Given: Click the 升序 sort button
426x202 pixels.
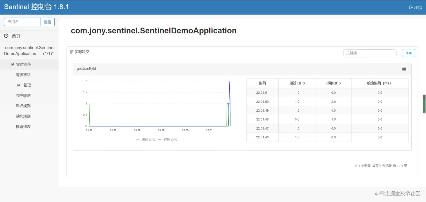Looking at the screenshot, I should pos(408,53).
